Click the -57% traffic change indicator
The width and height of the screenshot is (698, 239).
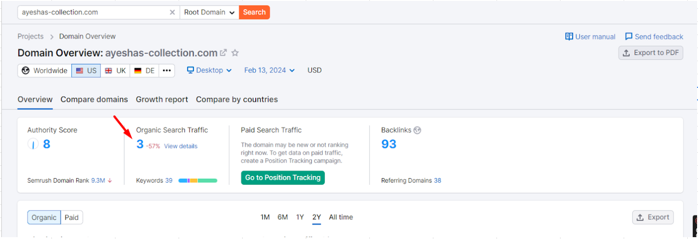click(153, 146)
